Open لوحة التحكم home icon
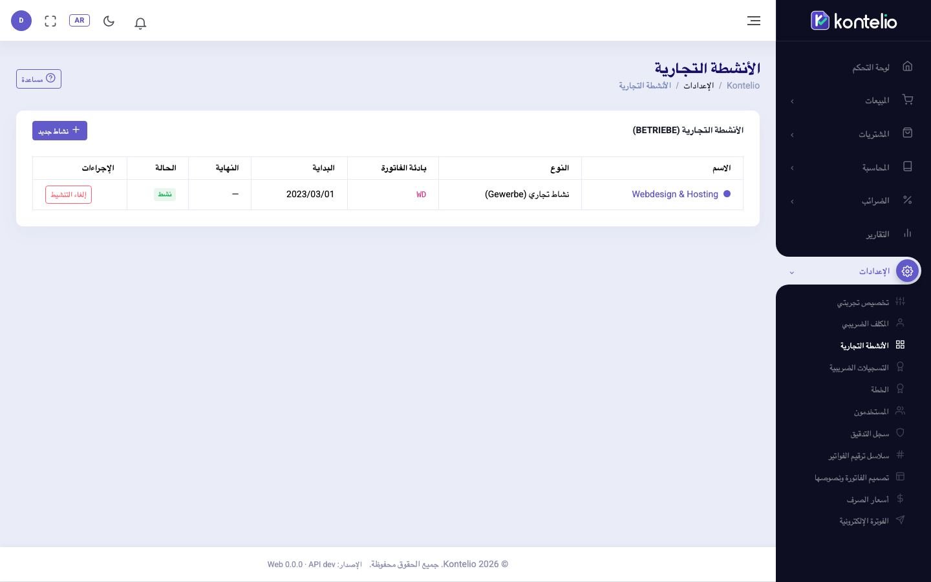This screenshot has height=582, width=931. click(908, 67)
